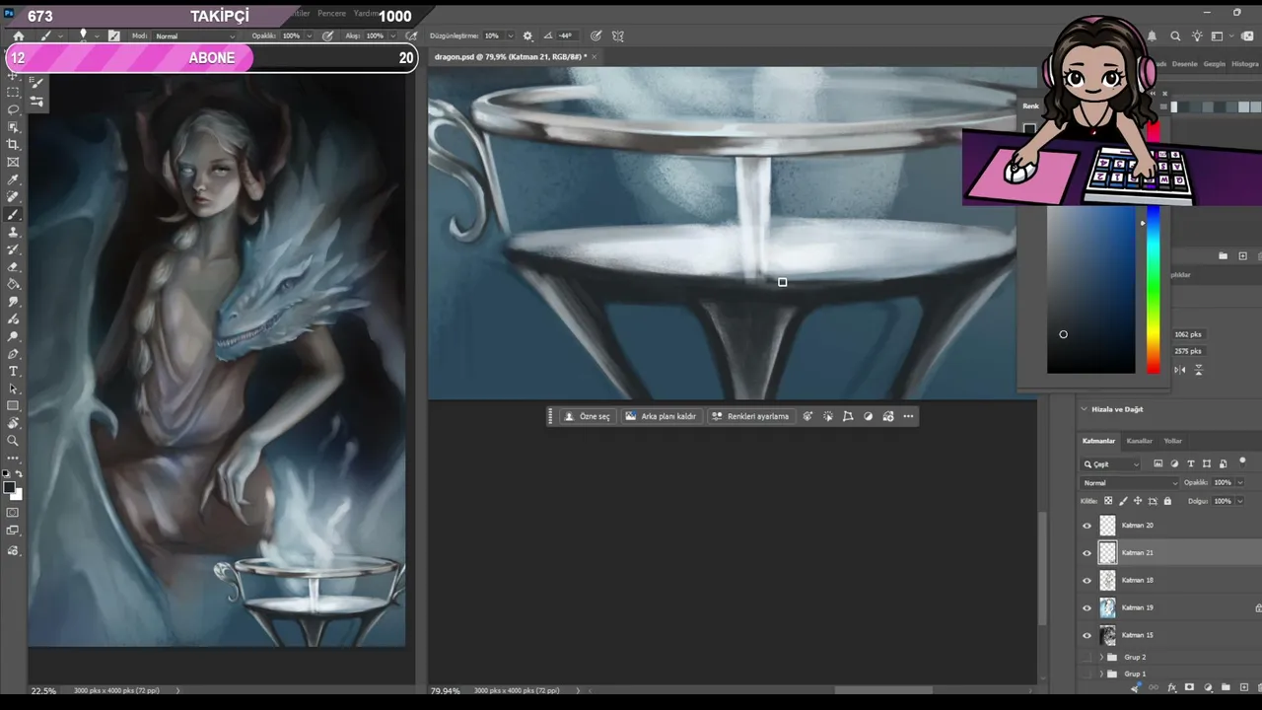Open the Histogram panel tab
1262x710 pixels.
(x=1245, y=64)
